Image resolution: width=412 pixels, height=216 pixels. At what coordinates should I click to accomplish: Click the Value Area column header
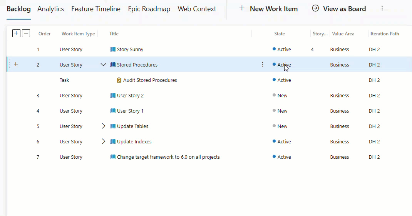click(343, 34)
